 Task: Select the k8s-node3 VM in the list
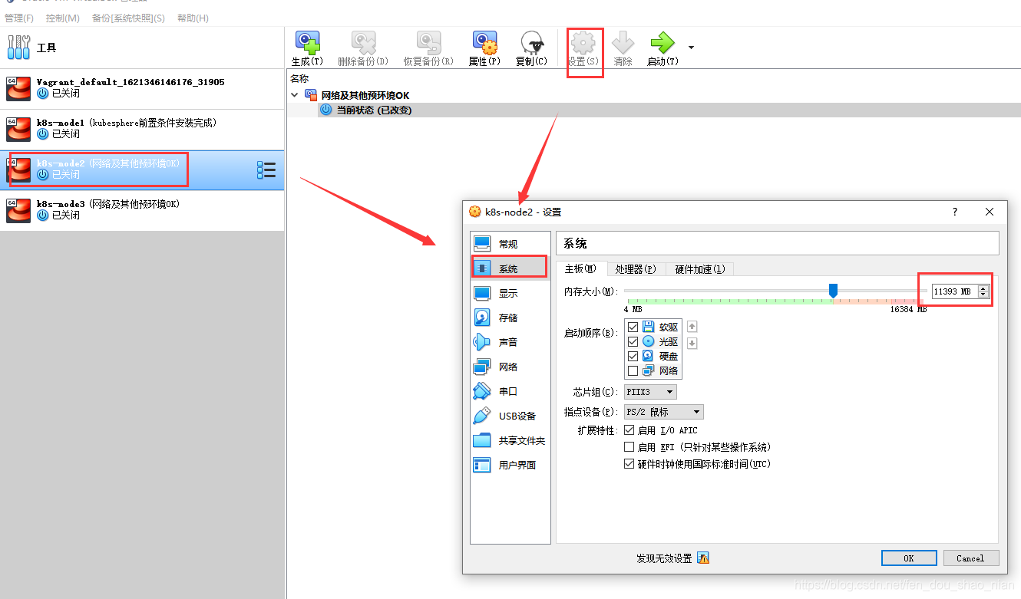(142, 210)
